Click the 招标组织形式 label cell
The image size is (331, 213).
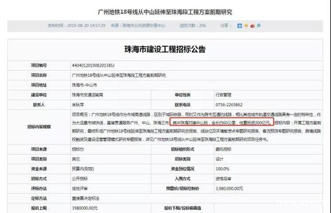pyautogui.click(x=183, y=149)
